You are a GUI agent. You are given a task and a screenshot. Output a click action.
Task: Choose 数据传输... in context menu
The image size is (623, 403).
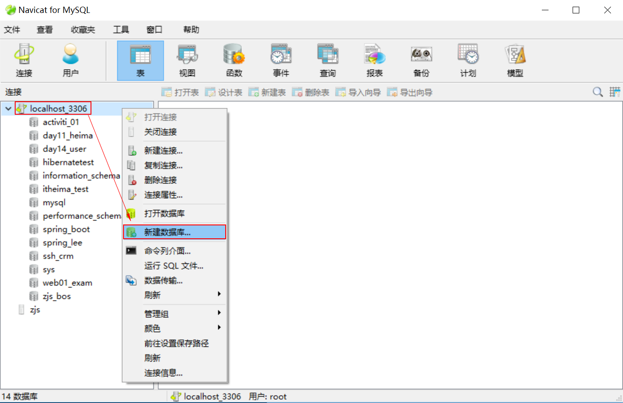tap(175, 280)
